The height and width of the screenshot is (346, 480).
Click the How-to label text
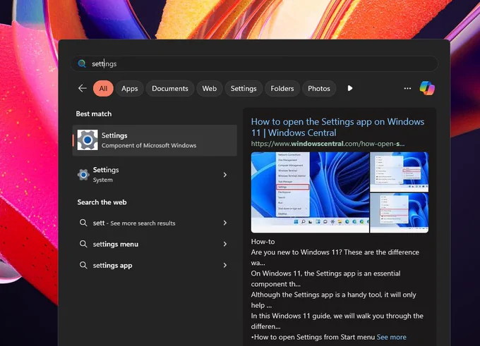click(263, 242)
